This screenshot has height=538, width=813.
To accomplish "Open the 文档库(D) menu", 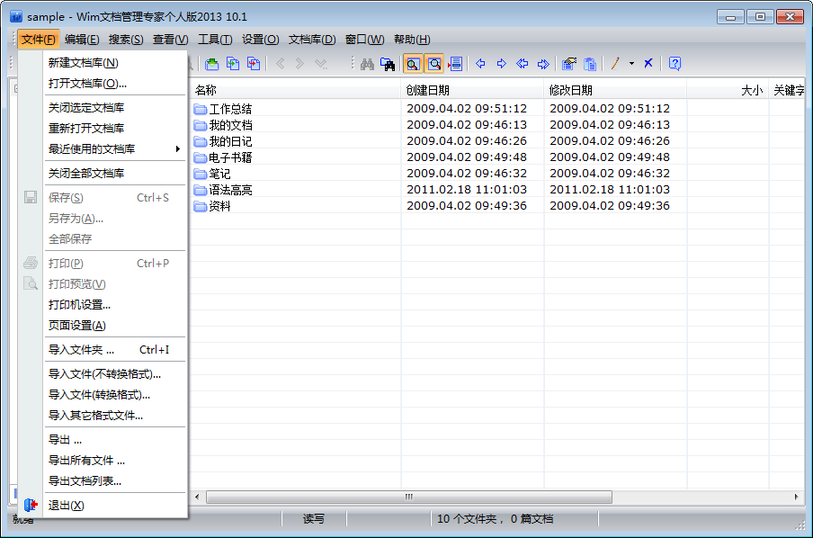I will point(312,40).
